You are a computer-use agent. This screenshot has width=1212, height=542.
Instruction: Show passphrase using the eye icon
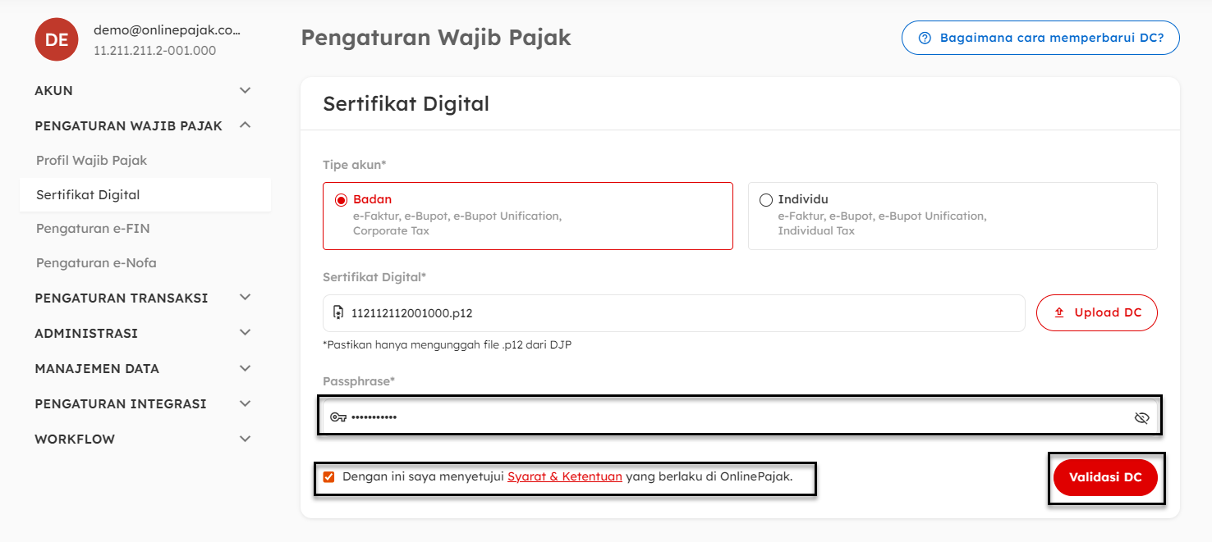pyautogui.click(x=1141, y=417)
